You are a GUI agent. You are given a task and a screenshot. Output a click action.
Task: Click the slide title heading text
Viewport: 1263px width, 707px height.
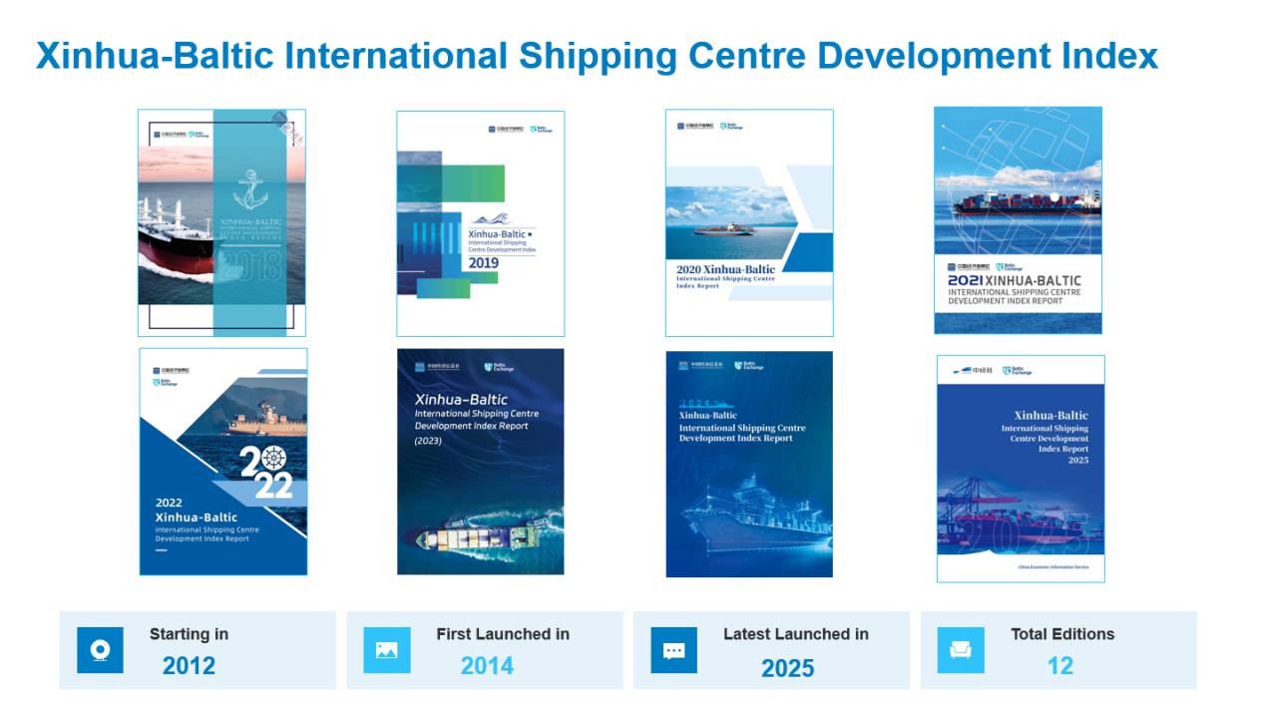[x=597, y=56]
